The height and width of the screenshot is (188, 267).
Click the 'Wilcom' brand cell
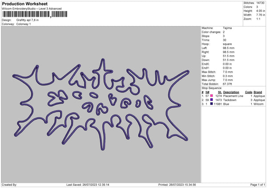259,104
